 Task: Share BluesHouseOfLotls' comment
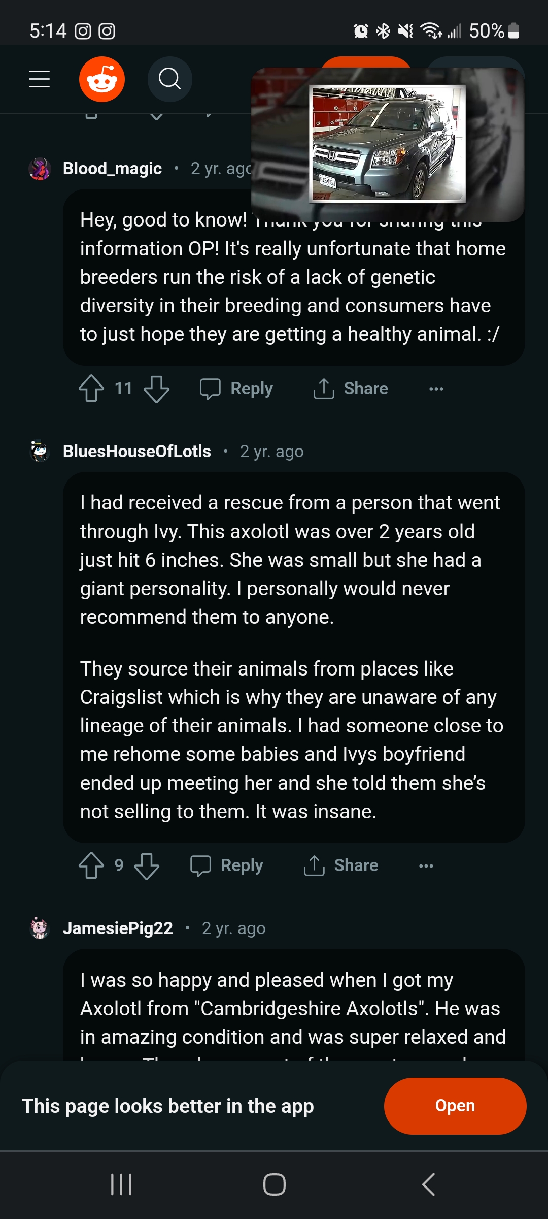[x=341, y=865]
